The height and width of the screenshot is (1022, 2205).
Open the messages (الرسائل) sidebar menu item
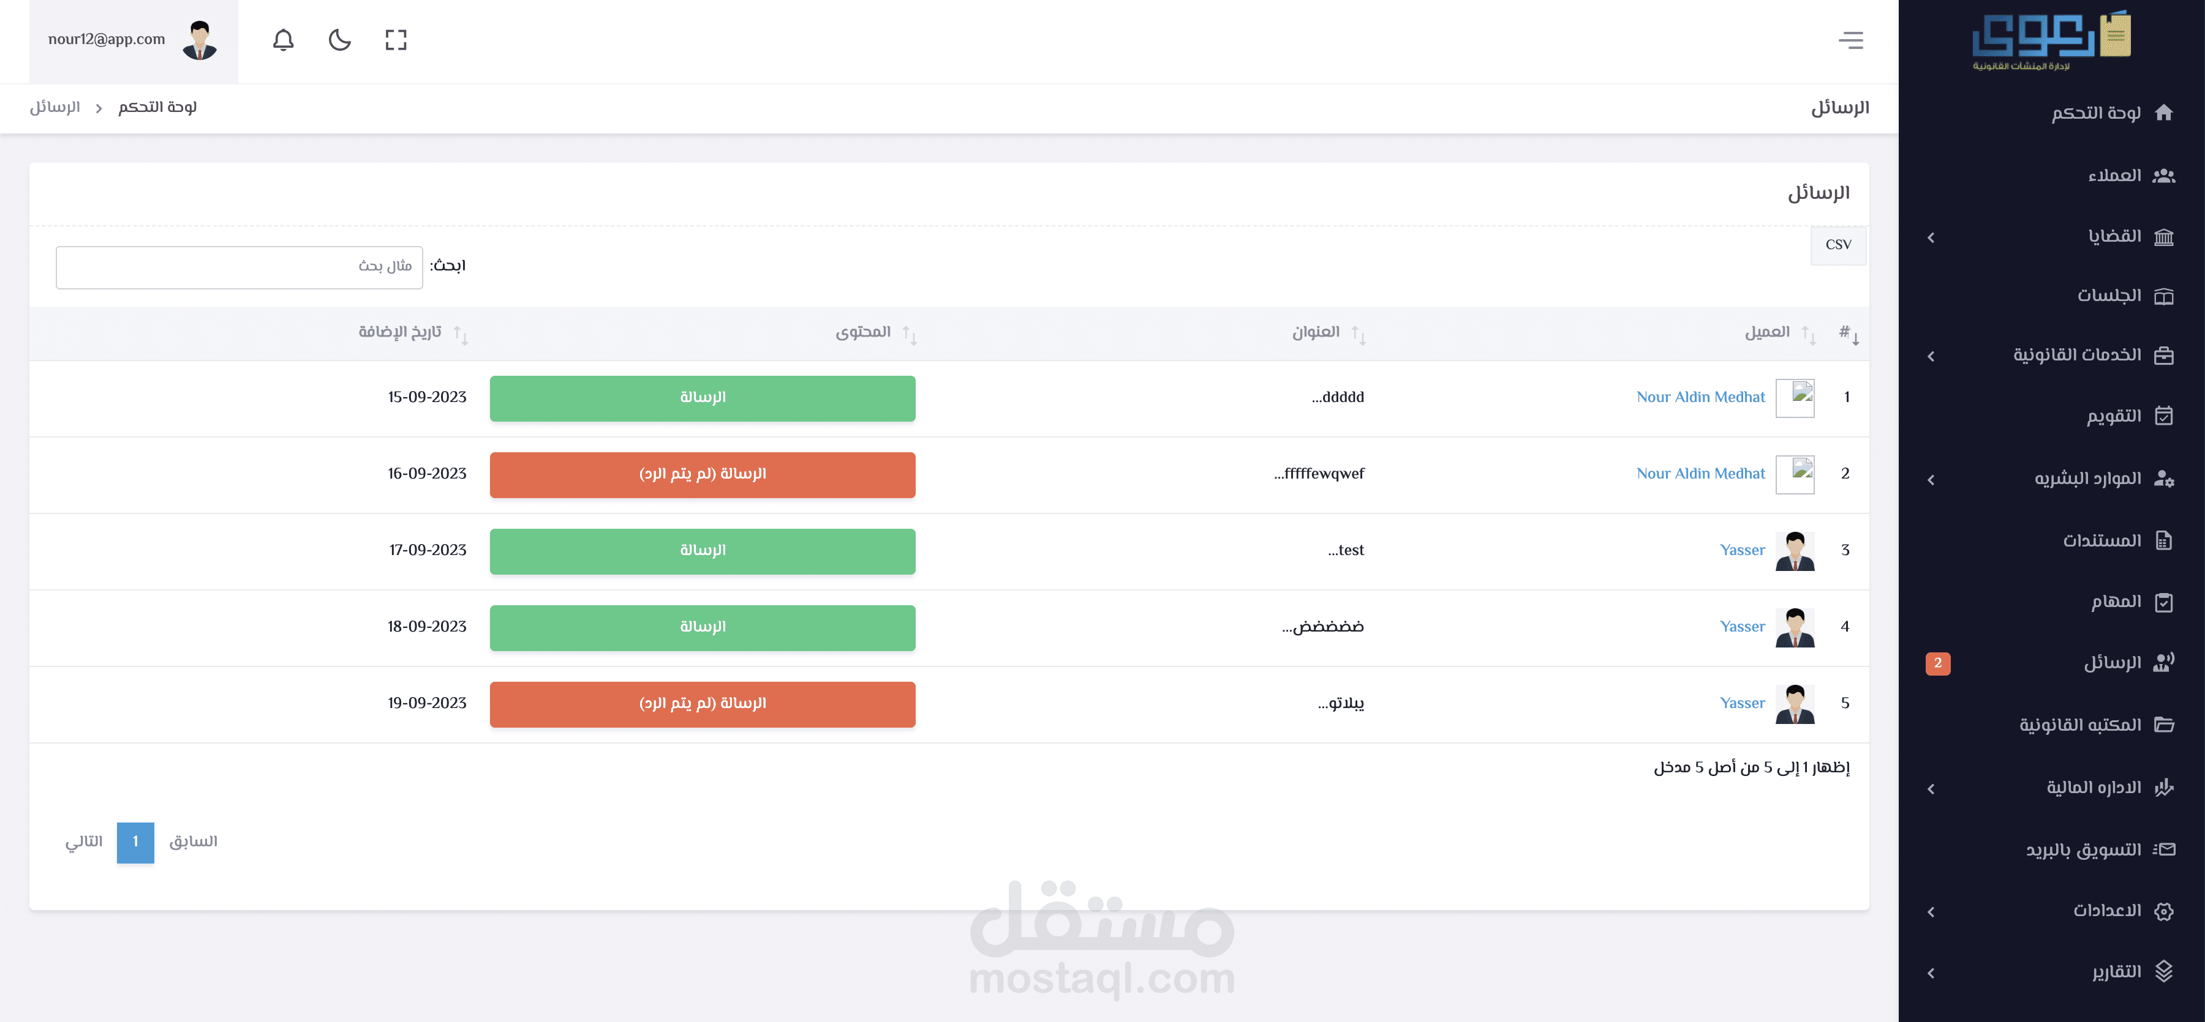pos(2112,663)
